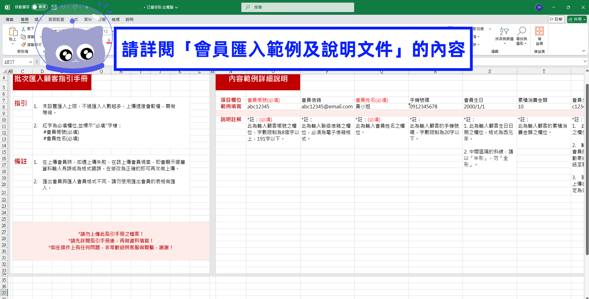Select the cell with phone 0912345678
This screenshot has height=299, width=589.
(436, 107)
